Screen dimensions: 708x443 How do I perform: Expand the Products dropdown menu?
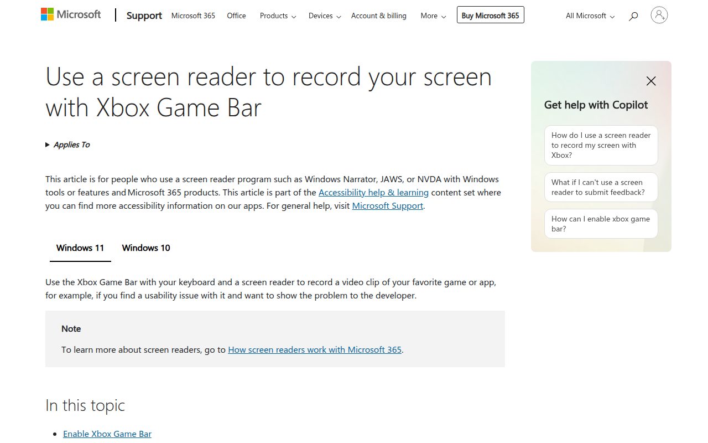pyautogui.click(x=278, y=16)
